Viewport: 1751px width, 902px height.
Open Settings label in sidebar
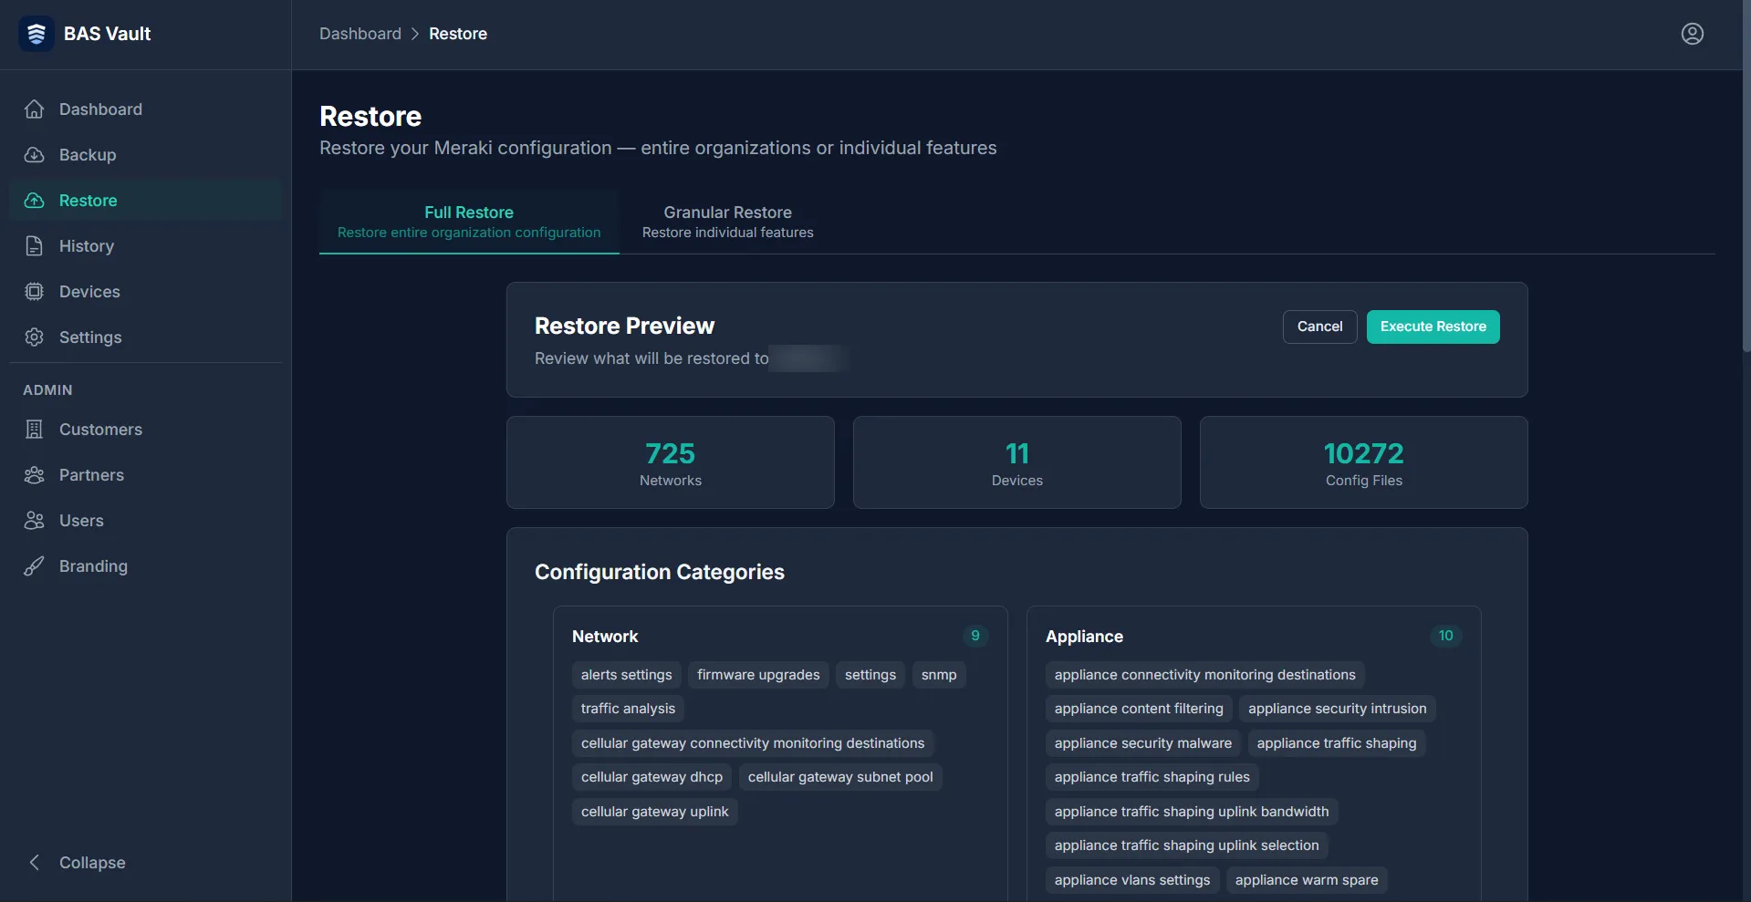click(90, 337)
